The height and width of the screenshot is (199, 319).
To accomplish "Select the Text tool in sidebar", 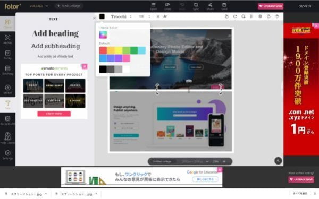I will (x=8, y=105).
